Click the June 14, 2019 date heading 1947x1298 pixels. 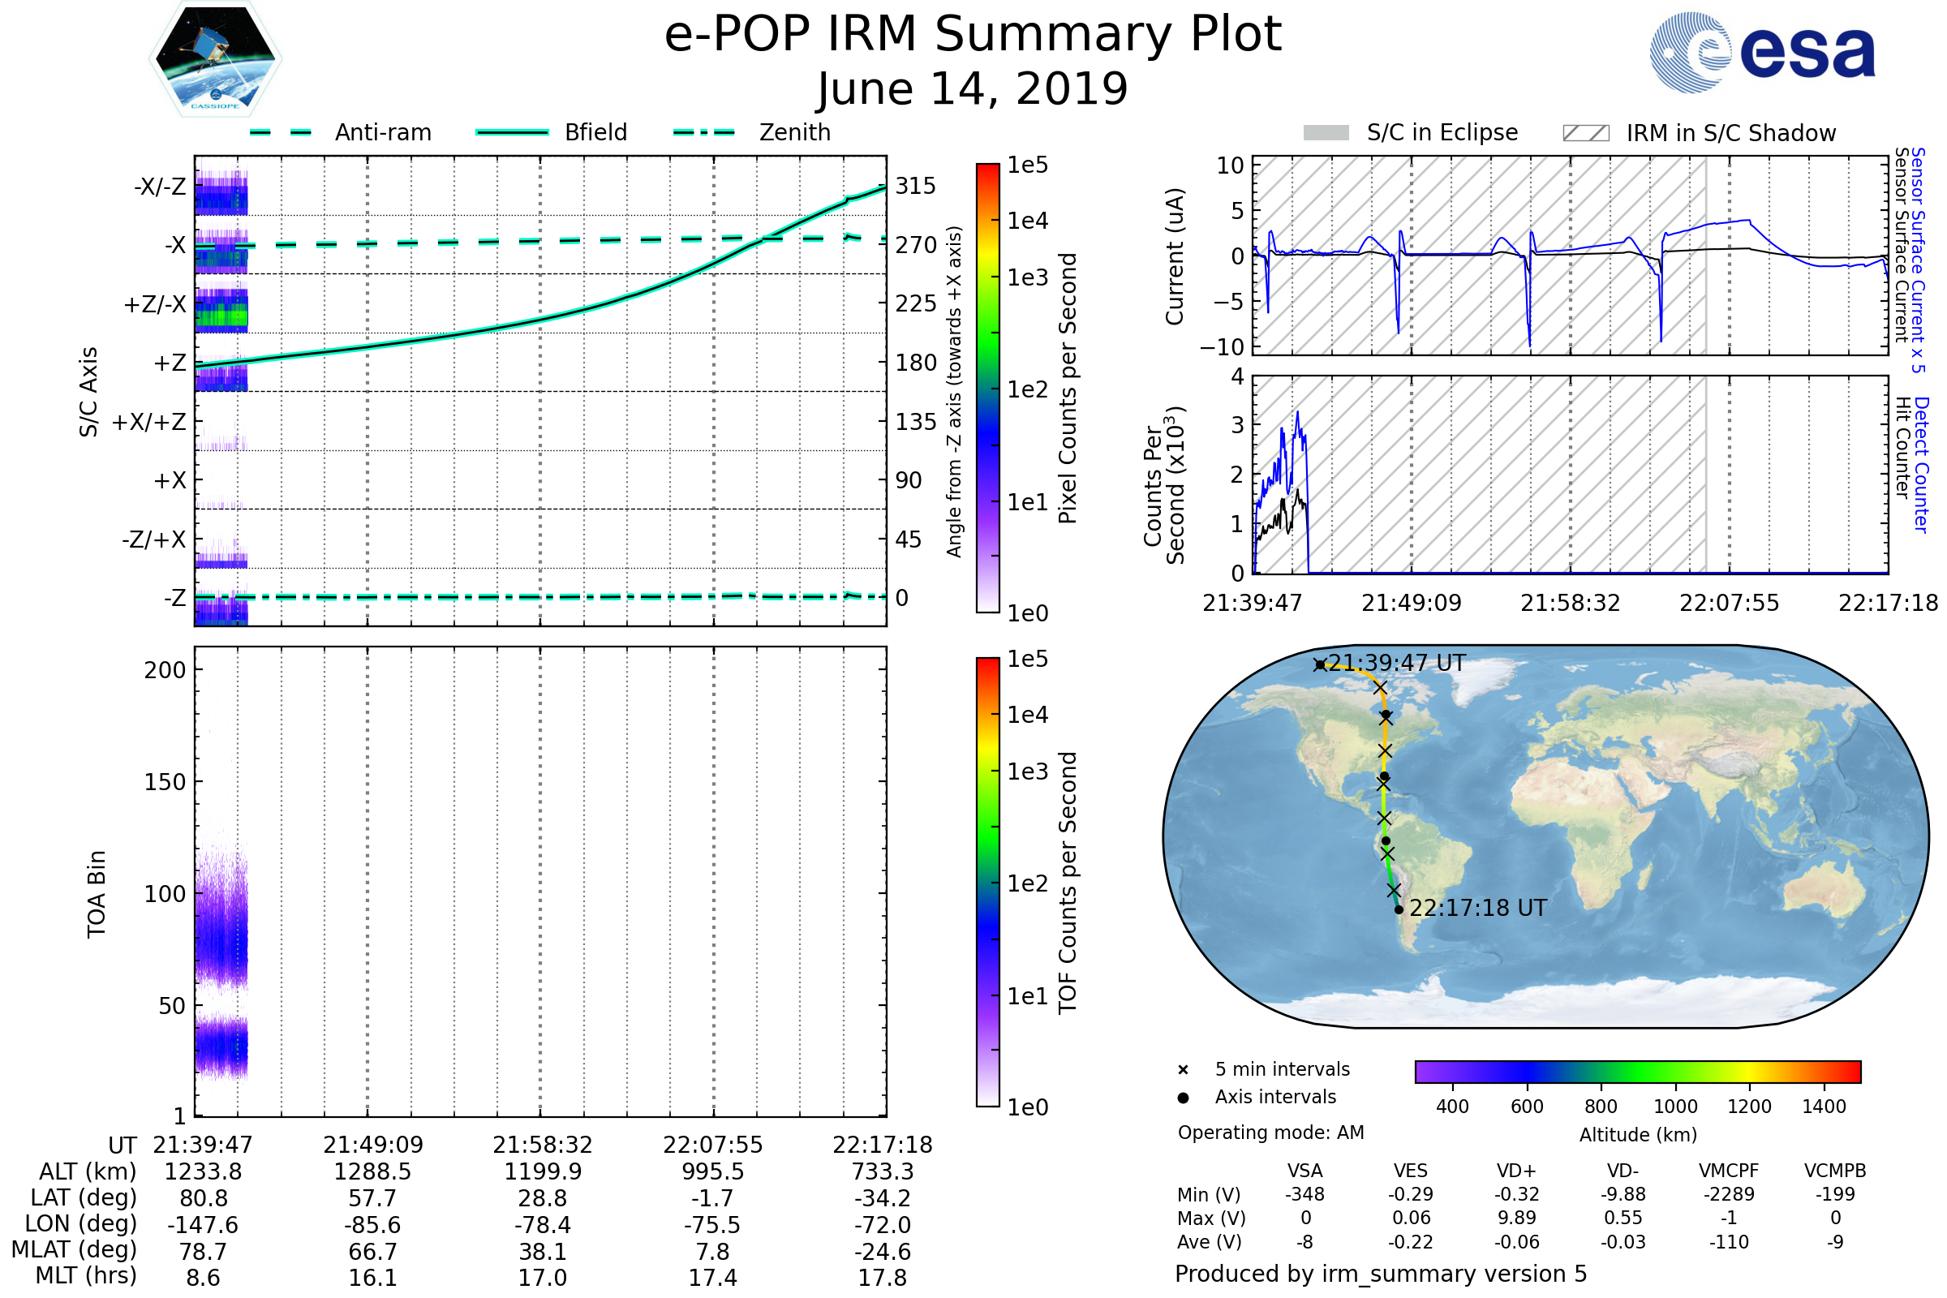pos(973,88)
